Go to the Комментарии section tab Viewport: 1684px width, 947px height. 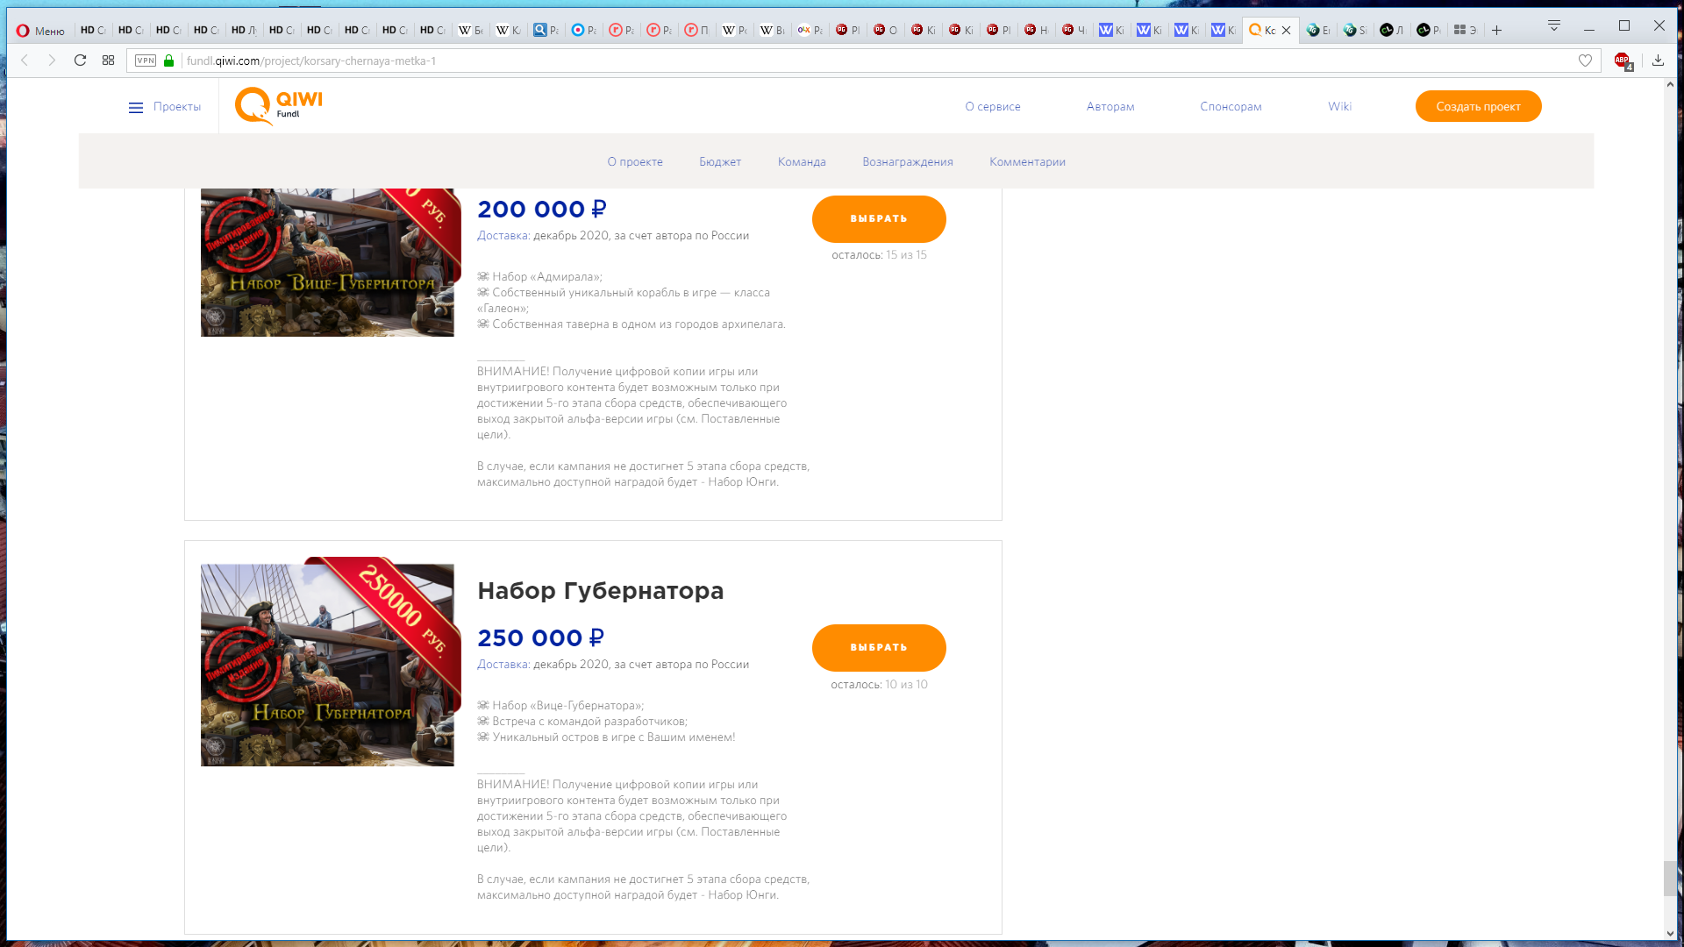[1027, 161]
